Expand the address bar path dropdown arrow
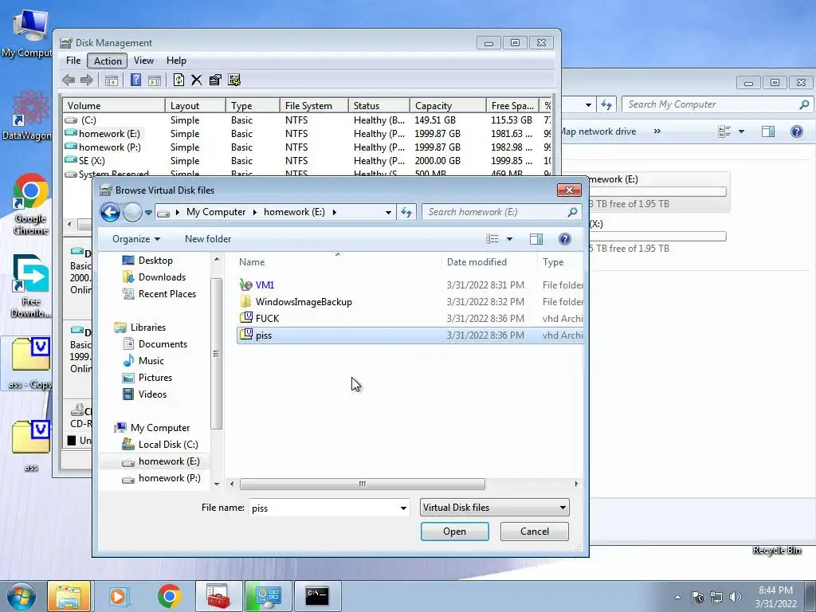Image resolution: width=816 pixels, height=612 pixels. [x=388, y=212]
